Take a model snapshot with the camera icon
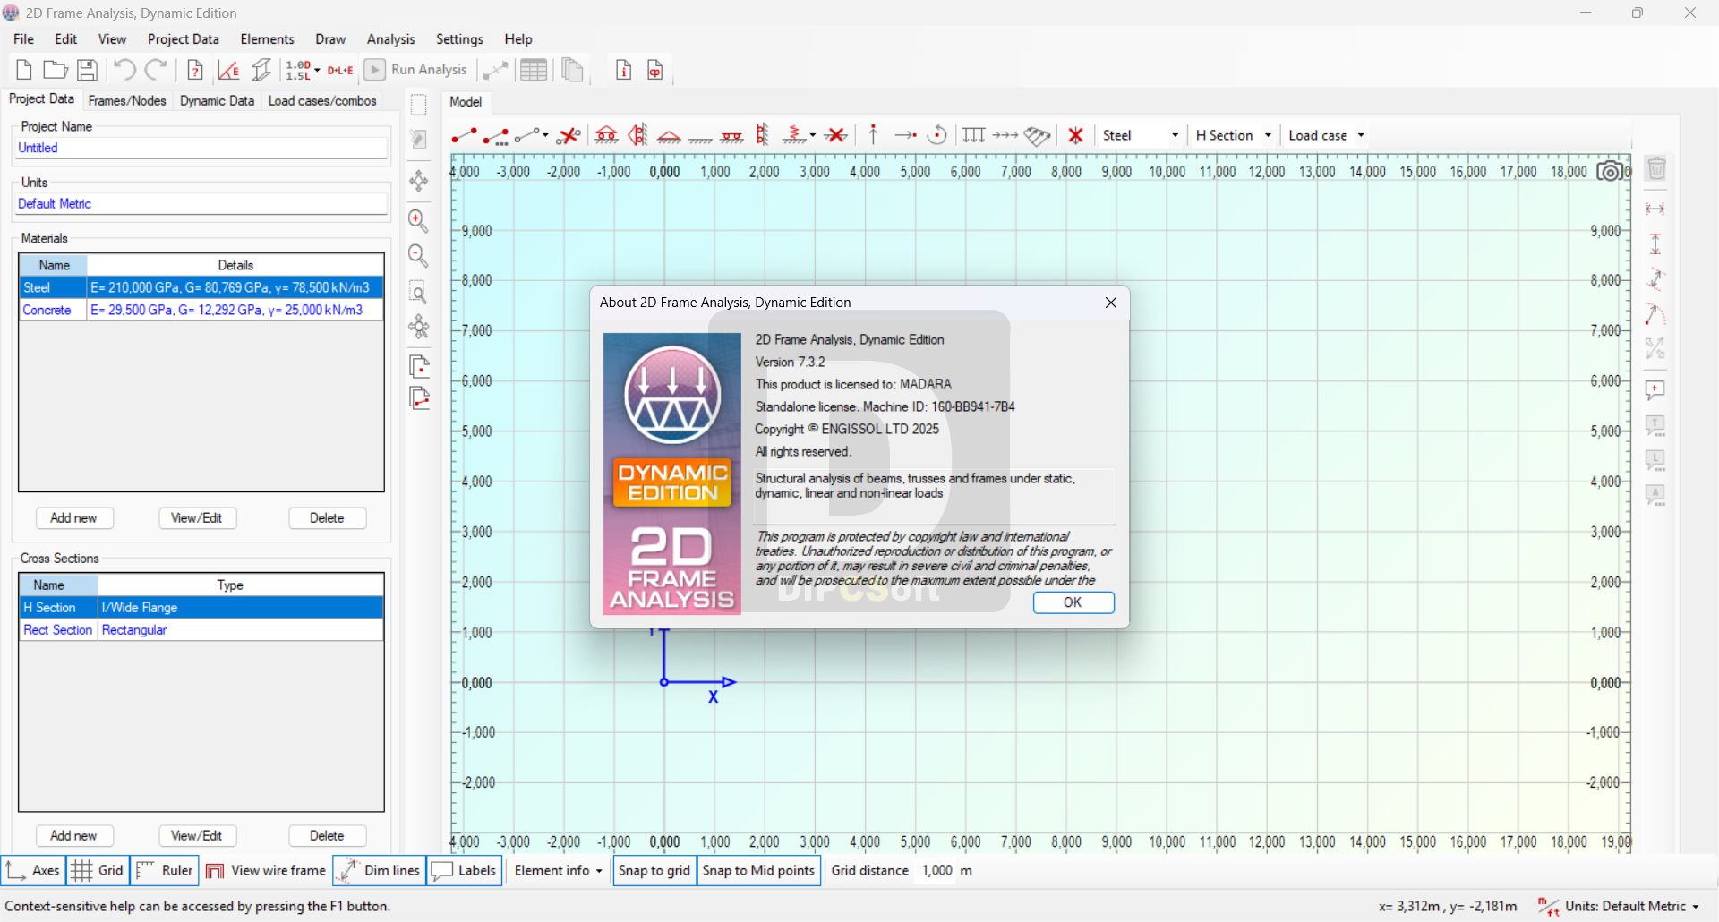Viewport: 1719px width, 922px height. 1610,171
